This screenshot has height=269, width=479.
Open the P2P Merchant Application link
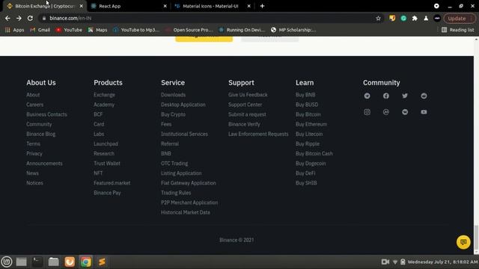189,202
